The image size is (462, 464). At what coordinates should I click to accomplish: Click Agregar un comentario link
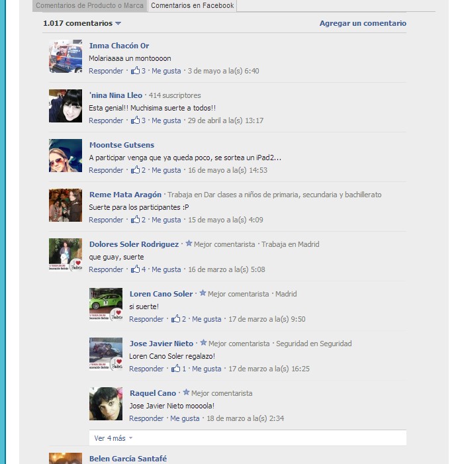[363, 23]
